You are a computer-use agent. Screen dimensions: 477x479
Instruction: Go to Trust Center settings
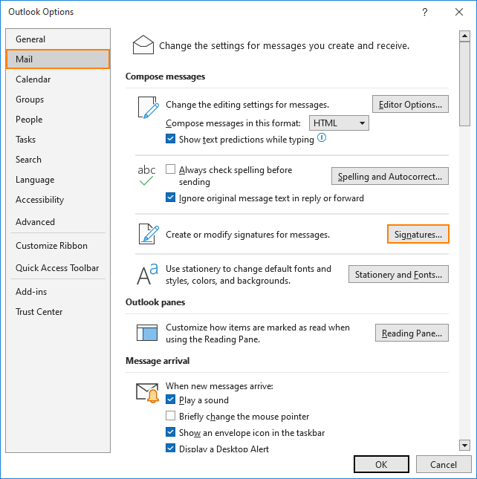[58, 312]
